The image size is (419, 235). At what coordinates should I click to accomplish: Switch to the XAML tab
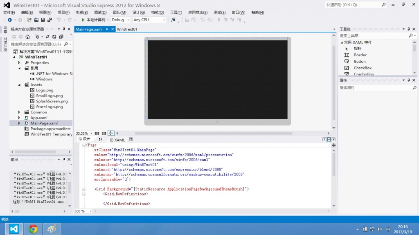(x=119, y=140)
